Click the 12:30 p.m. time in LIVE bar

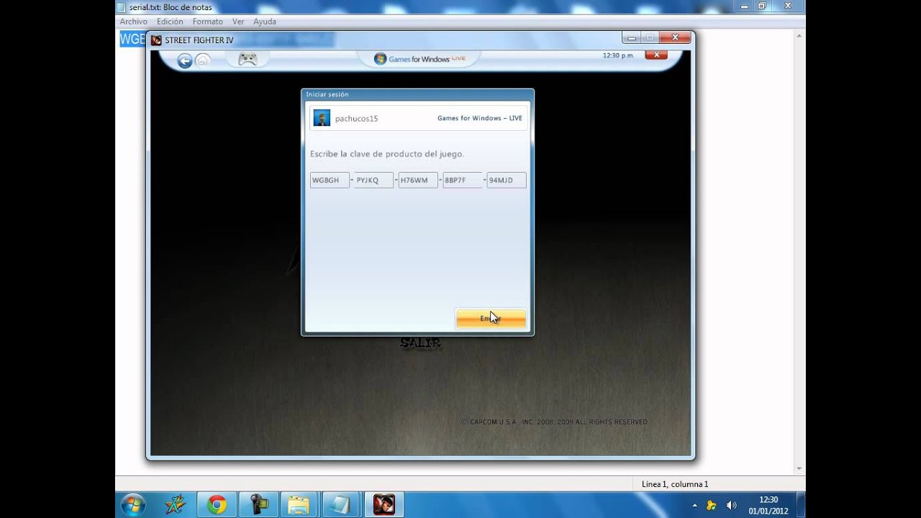(618, 55)
